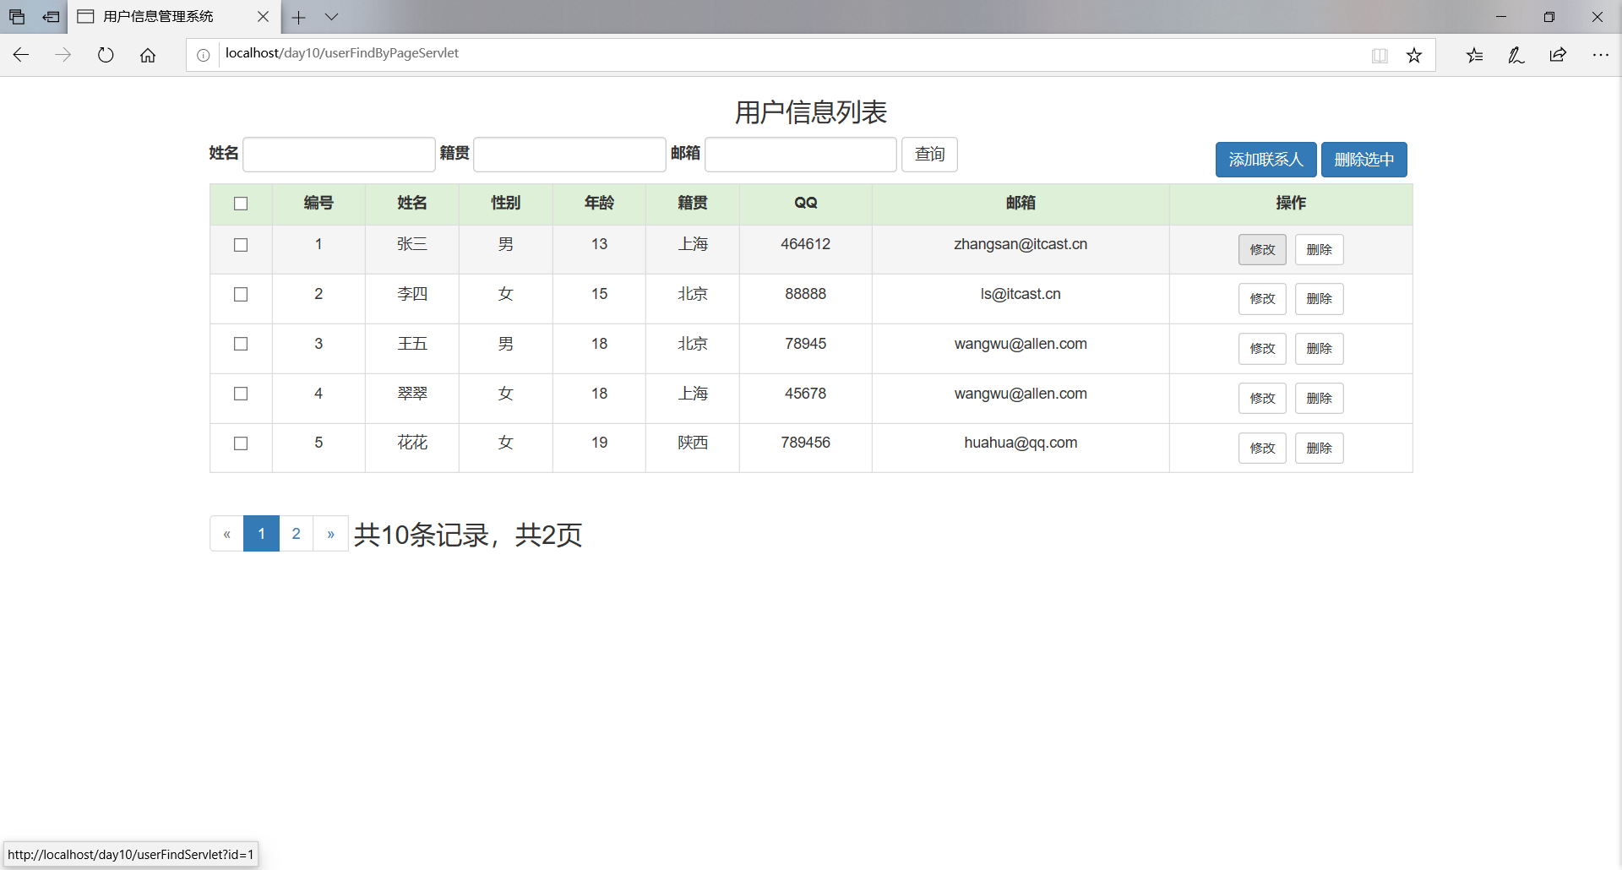Image resolution: width=1622 pixels, height=870 pixels.
Task: Add page to favorites with star icon
Action: point(1414,55)
